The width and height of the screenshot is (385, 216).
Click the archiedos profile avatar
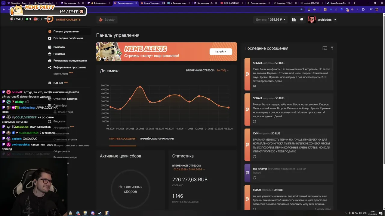pyautogui.click(x=312, y=20)
